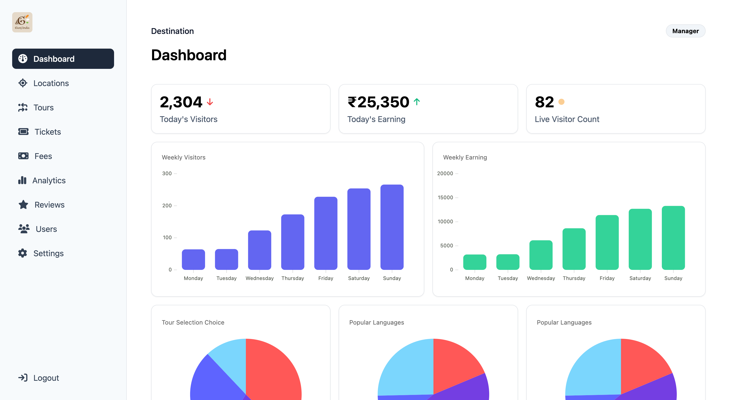Click the orange Live Visitor Count dot
This screenshot has width=730, height=400.
tap(561, 102)
